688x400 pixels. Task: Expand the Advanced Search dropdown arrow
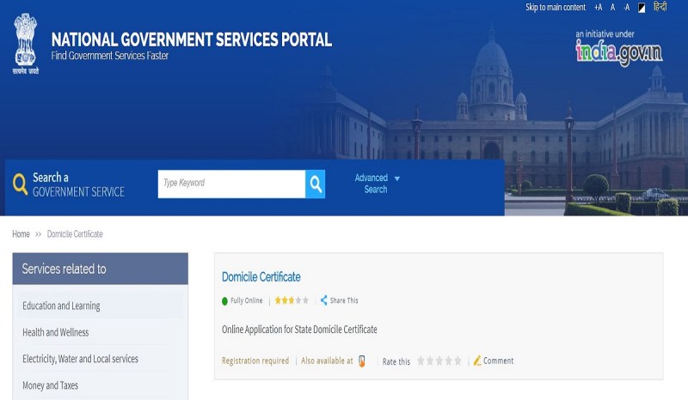pyautogui.click(x=397, y=179)
